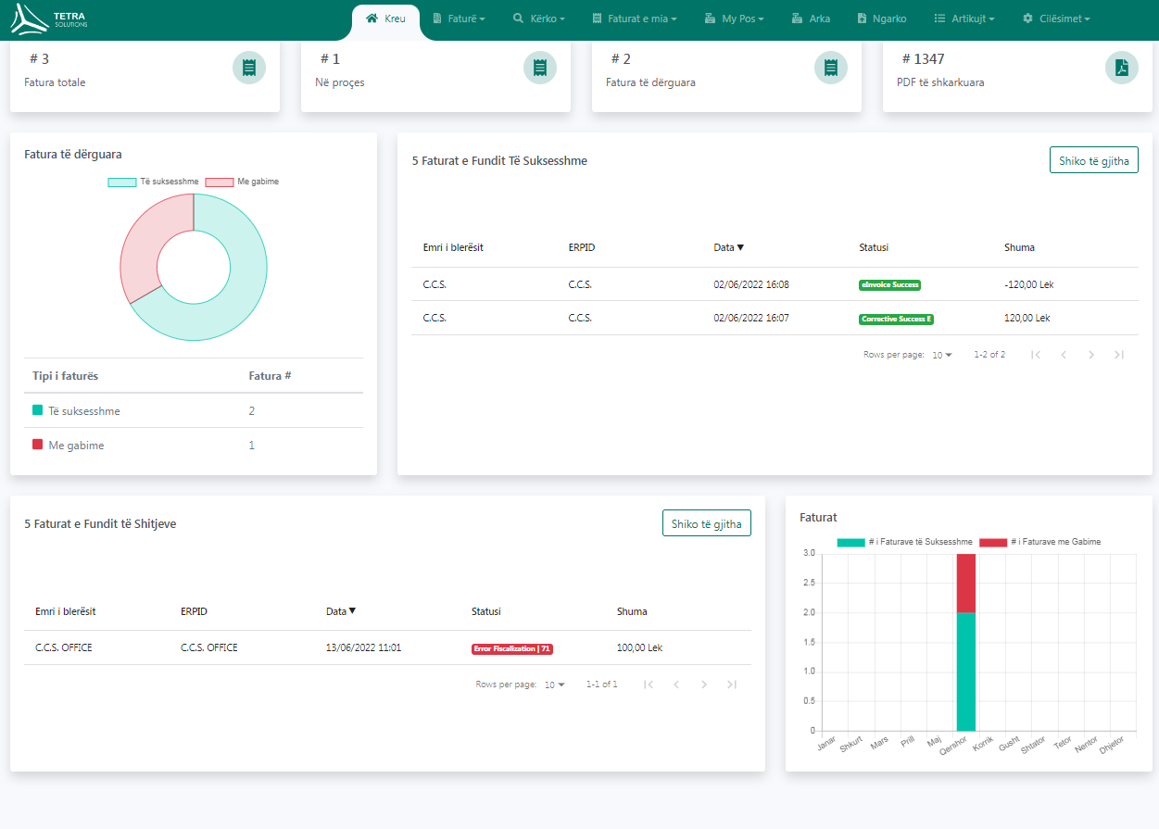1159x829 pixels.
Task: Toggle # i Faturave të Suksesshme legend
Action: (x=904, y=542)
